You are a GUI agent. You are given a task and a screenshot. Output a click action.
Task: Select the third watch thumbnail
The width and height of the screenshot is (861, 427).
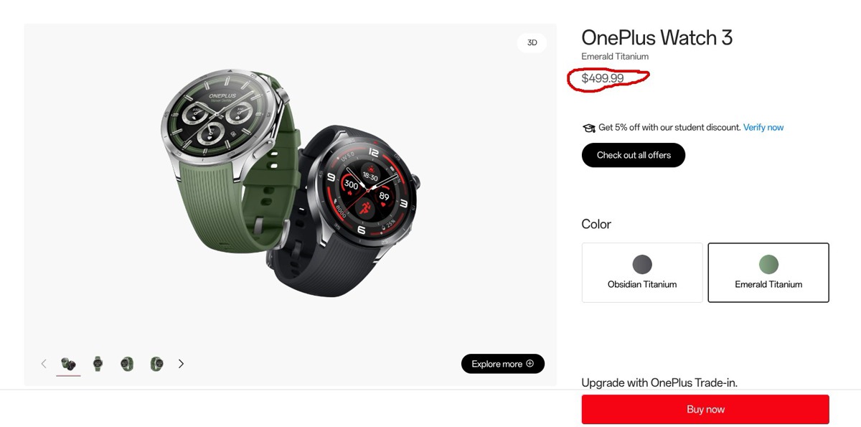pyautogui.click(x=127, y=364)
